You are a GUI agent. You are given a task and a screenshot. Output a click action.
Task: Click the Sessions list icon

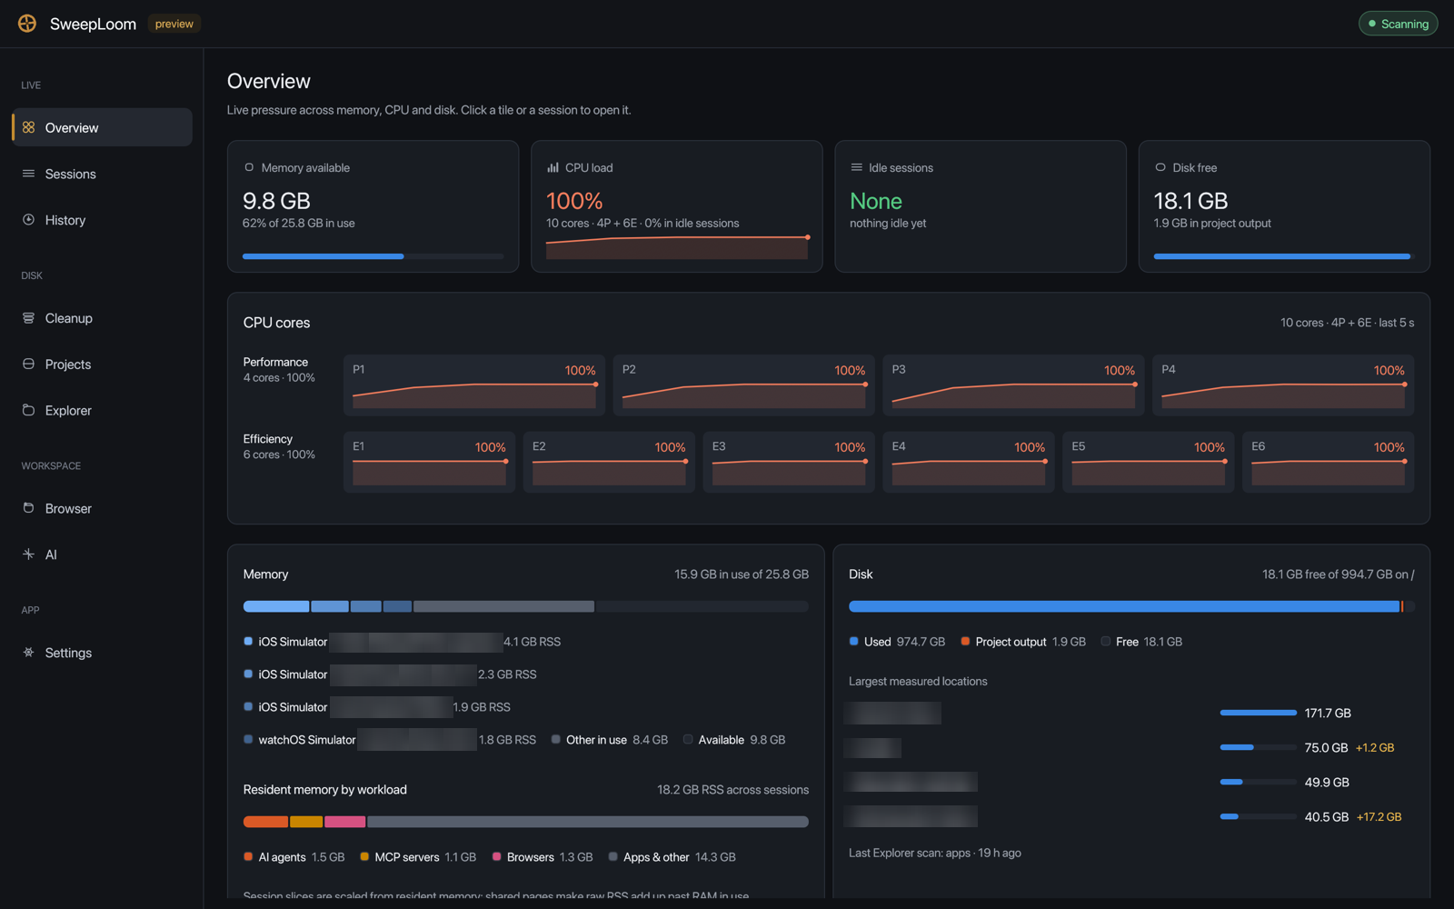click(x=28, y=174)
